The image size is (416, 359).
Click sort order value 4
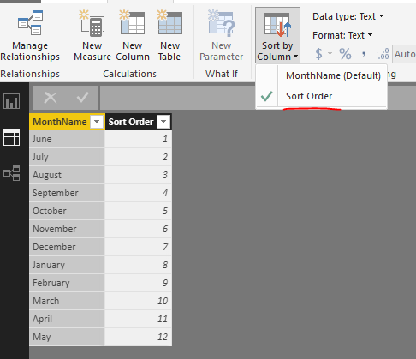click(139, 193)
